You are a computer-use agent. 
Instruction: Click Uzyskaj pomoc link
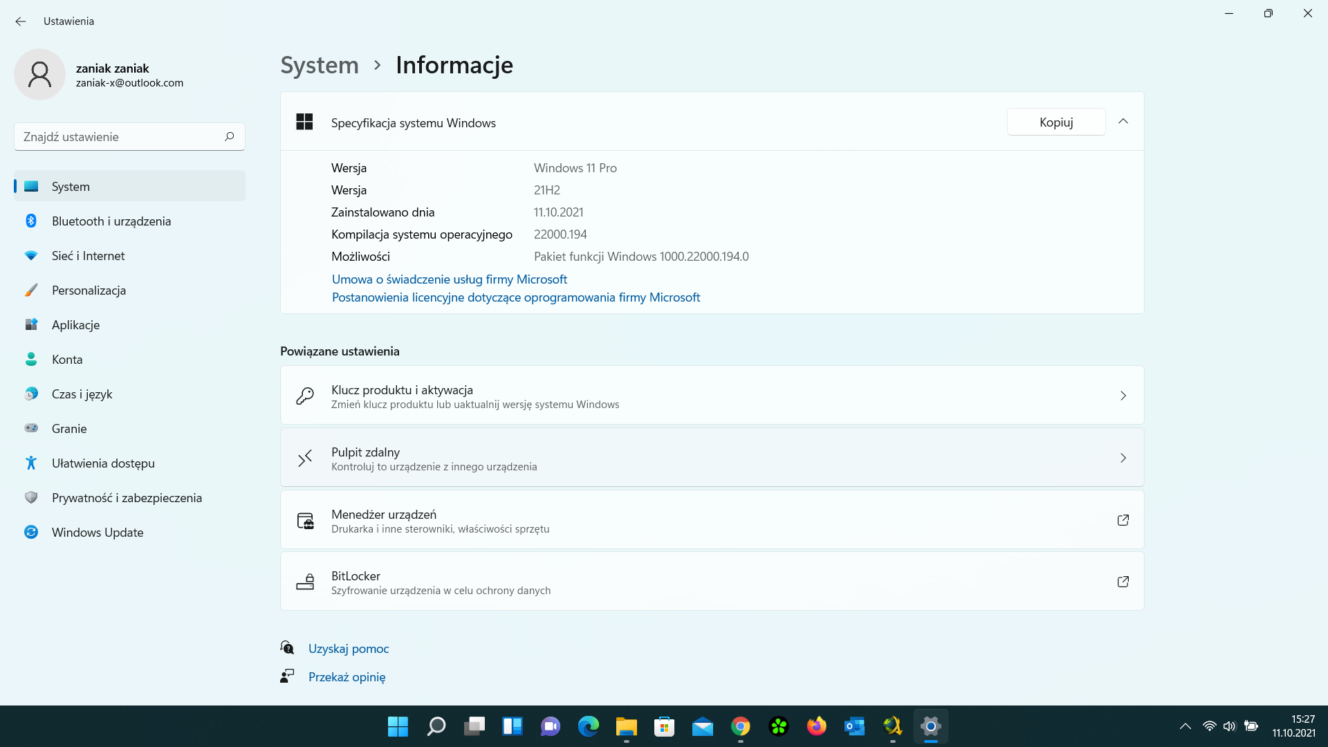pyautogui.click(x=349, y=648)
